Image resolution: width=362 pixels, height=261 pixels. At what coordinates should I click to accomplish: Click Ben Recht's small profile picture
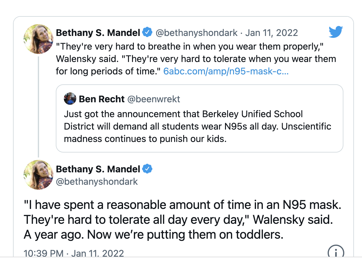(x=70, y=99)
